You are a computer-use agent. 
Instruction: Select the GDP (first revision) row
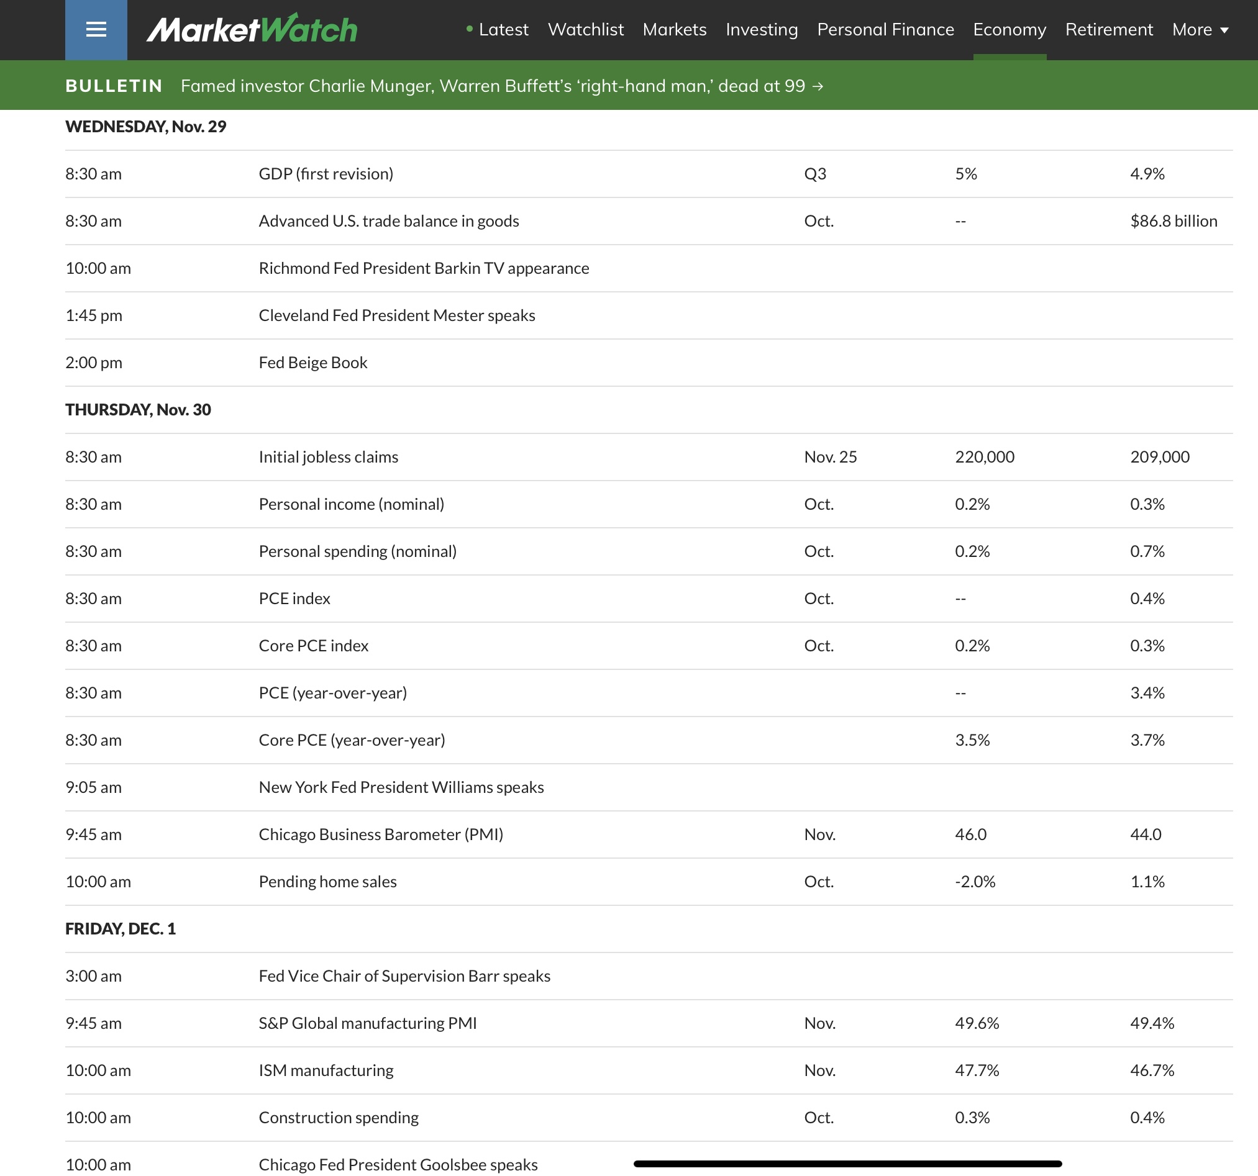point(326,174)
